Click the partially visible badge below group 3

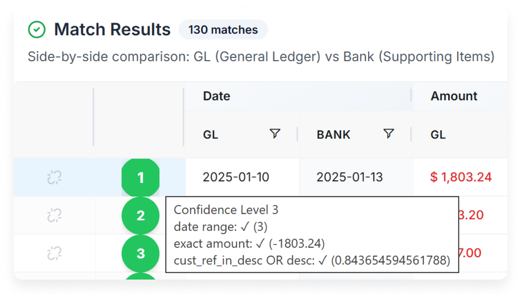point(141,277)
